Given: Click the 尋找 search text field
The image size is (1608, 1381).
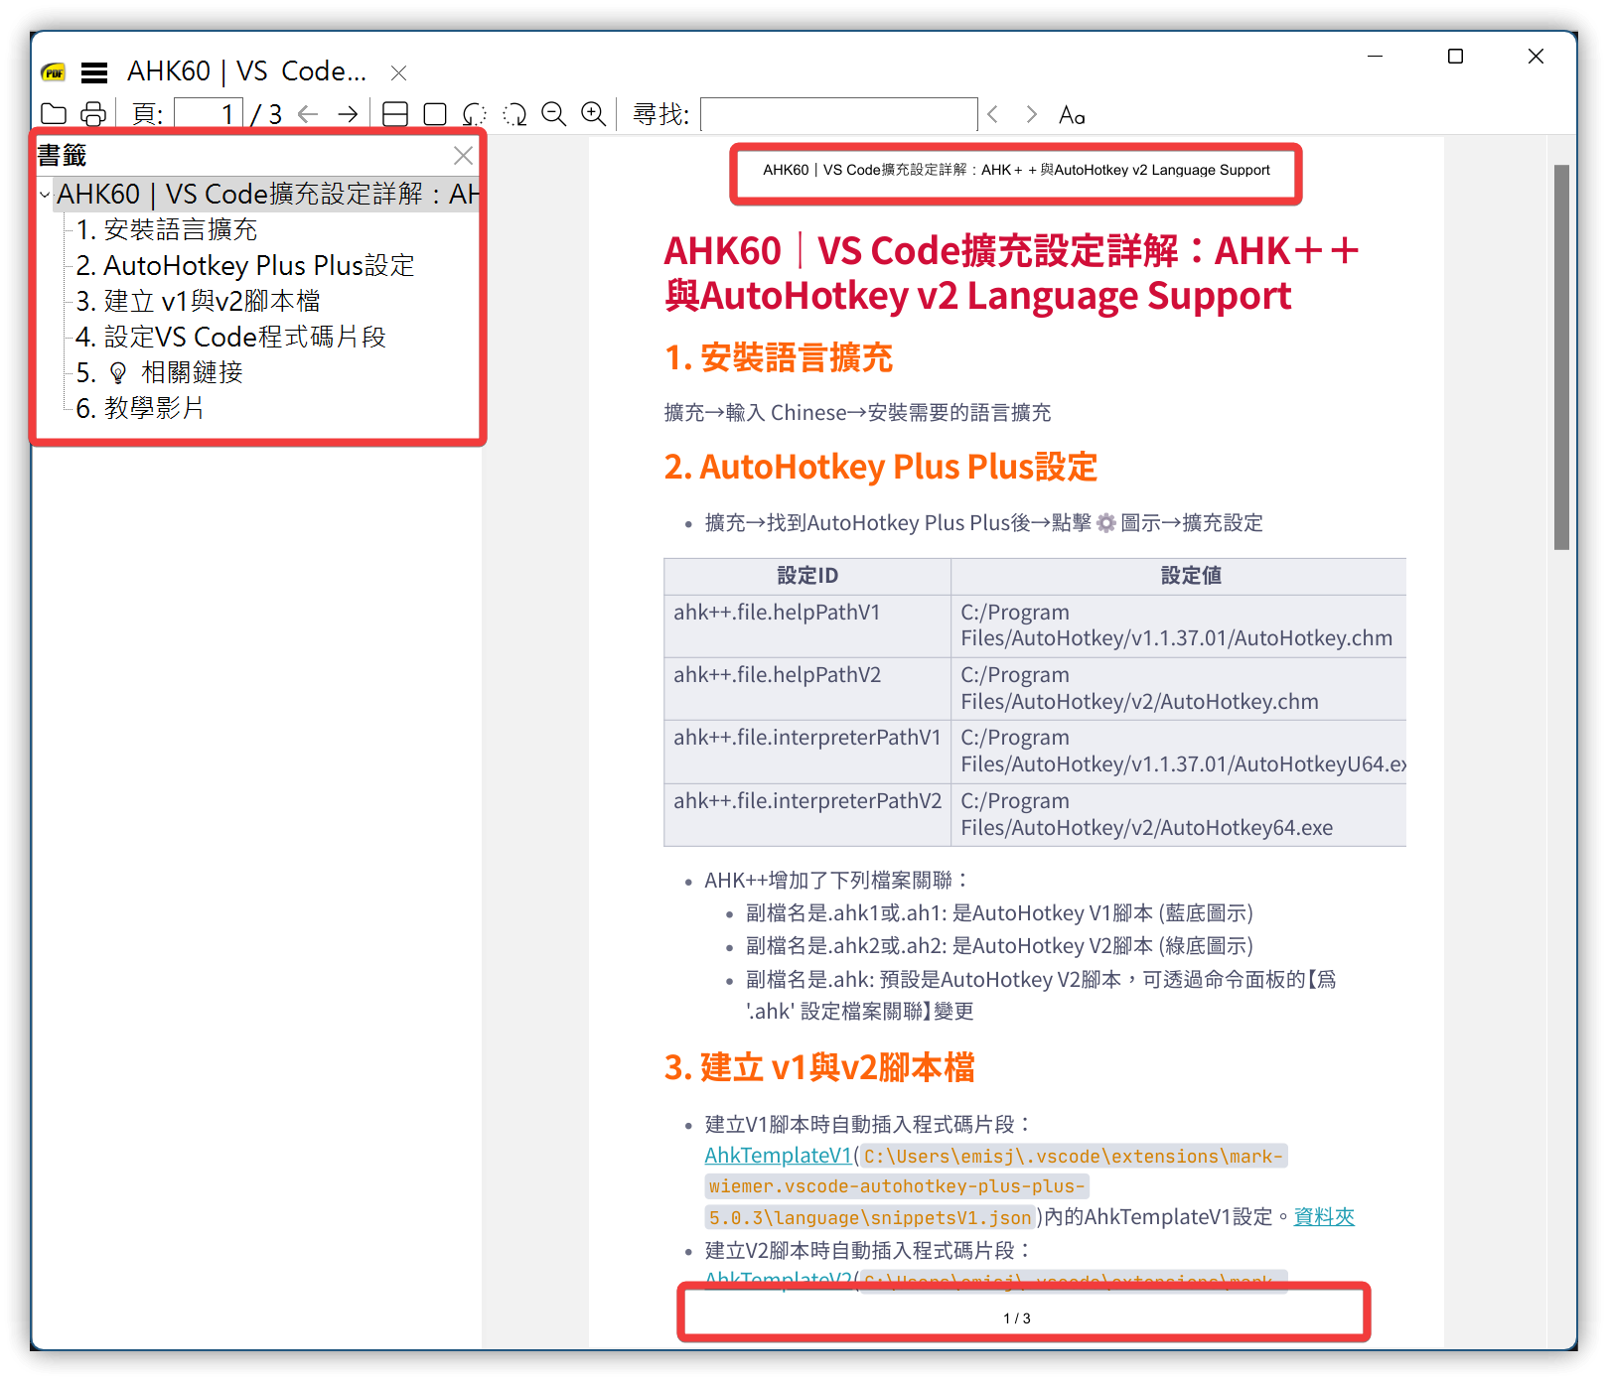Looking at the screenshot, I should point(839,114).
